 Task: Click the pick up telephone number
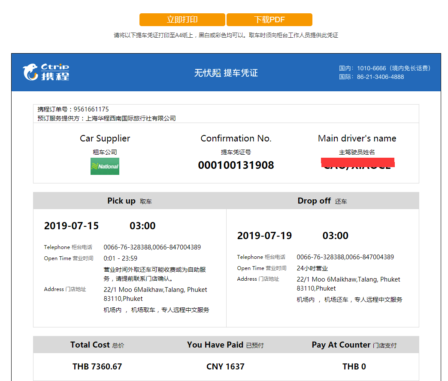point(152,247)
